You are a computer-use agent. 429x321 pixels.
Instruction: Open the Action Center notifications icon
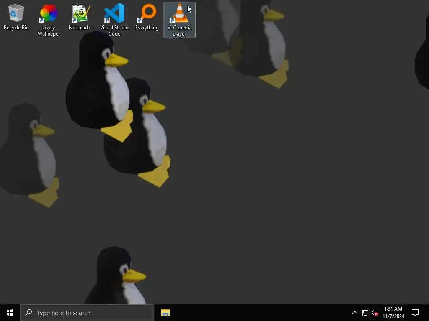pos(415,313)
